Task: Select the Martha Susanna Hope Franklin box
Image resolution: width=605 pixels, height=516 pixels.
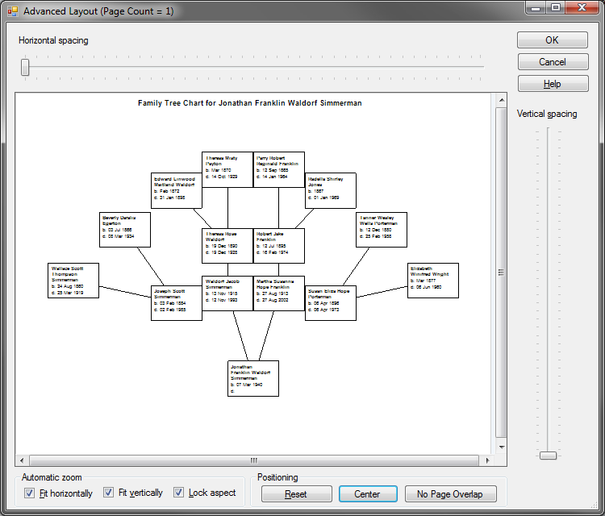Action: [279, 293]
